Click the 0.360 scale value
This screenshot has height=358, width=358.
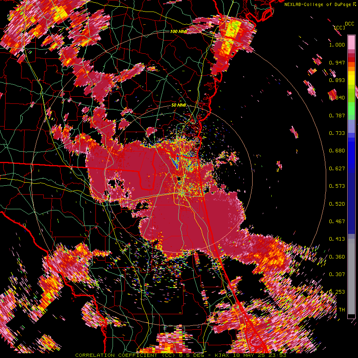(337, 257)
